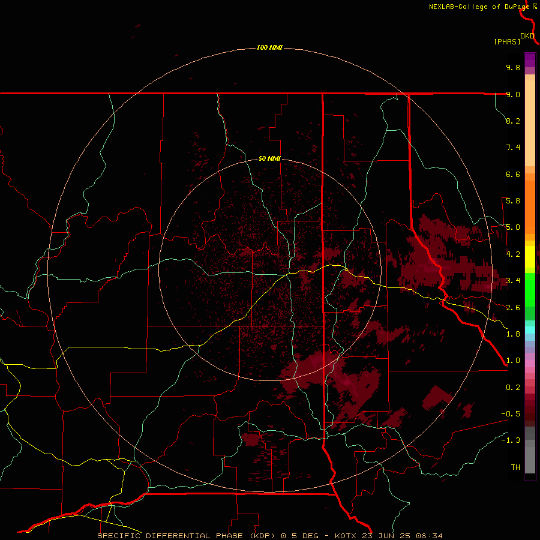Click the 100 NMI range ring label
Image resolution: width=540 pixels, height=540 pixels.
pyautogui.click(x=269, y=47)
